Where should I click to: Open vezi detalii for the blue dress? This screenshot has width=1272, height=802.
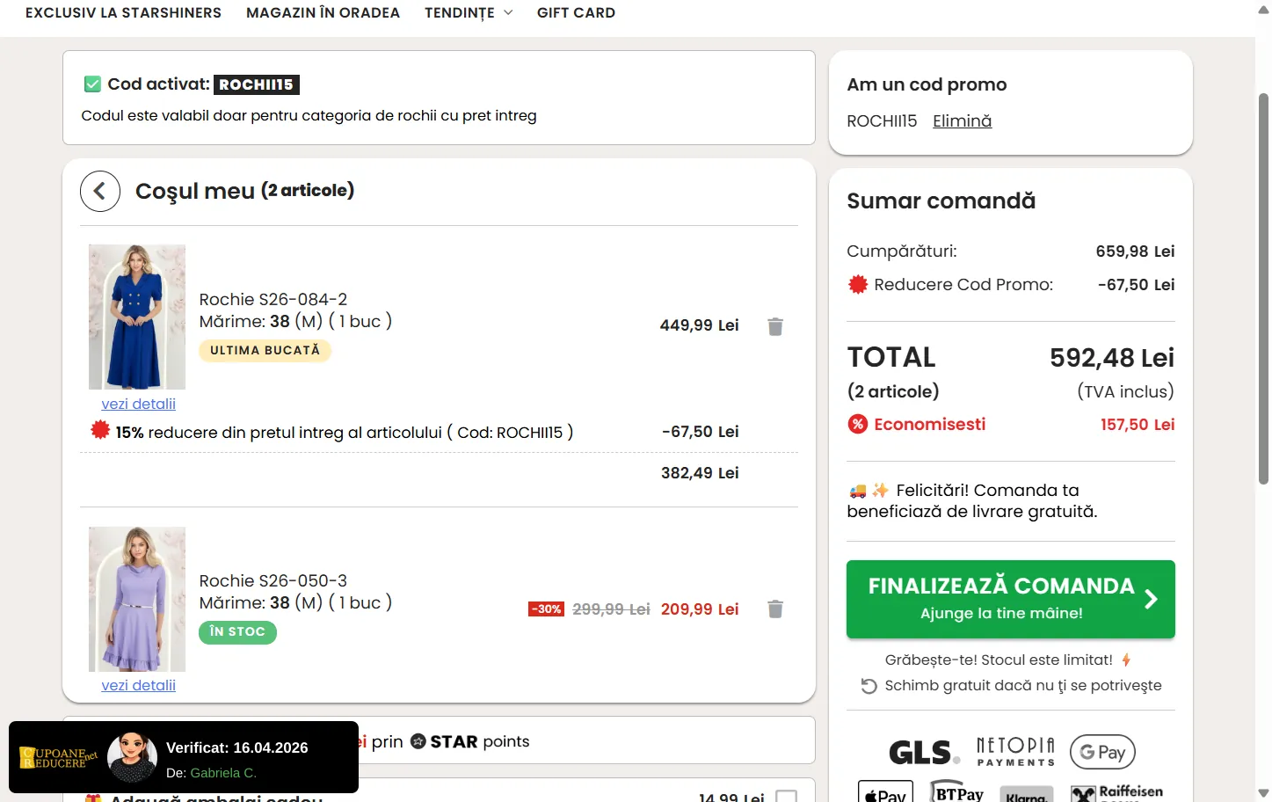pyautogui.click(x=138, y=405)
